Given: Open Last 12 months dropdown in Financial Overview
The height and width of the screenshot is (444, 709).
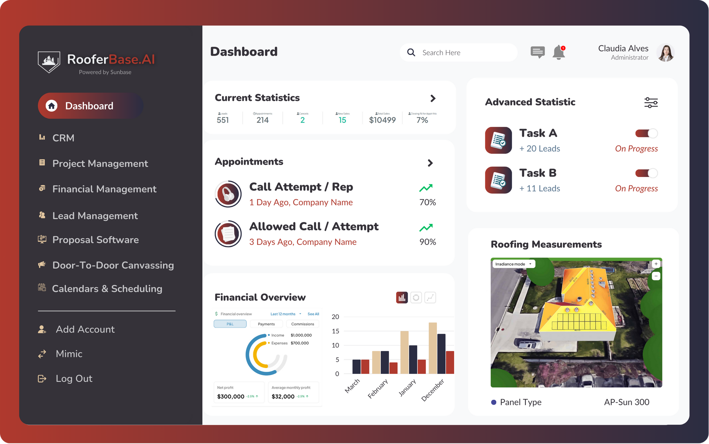Looking at the screenshot, I should click(285, 313).
